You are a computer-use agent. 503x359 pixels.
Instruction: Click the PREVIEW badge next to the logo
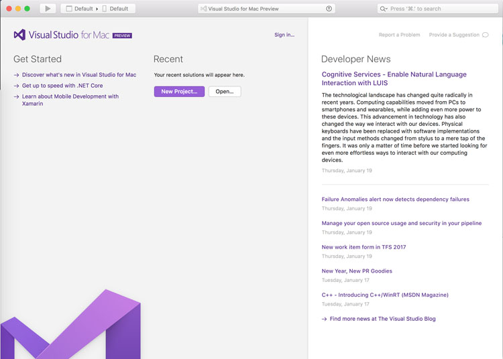pos(122,35)
